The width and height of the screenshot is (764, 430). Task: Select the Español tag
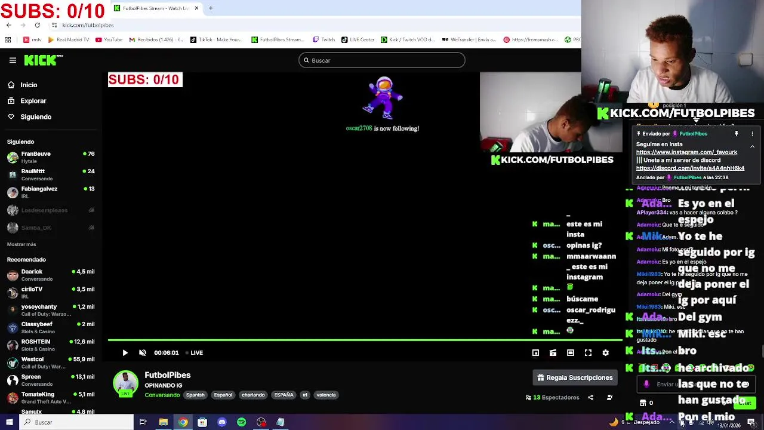coord(223,395)
